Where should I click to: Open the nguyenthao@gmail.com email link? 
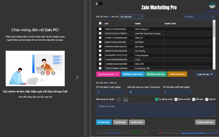pyautogui.click(x=194, y=133)
